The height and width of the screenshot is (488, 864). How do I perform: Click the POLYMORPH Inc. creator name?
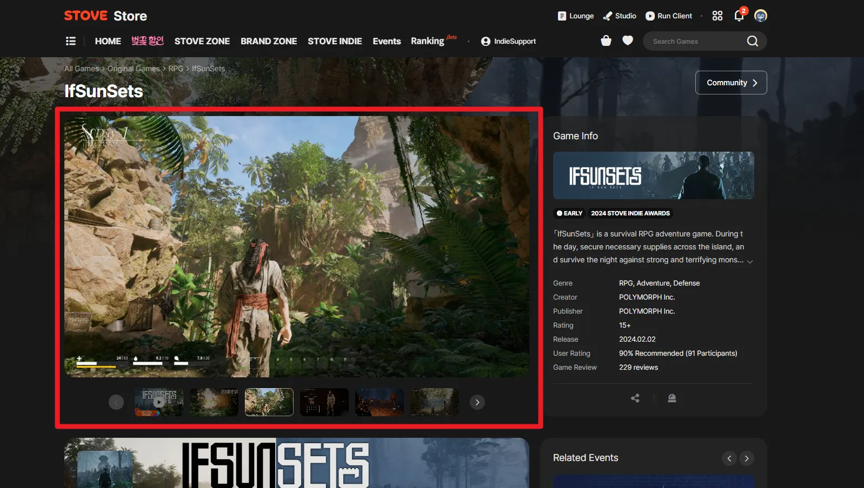pos(647,297)
